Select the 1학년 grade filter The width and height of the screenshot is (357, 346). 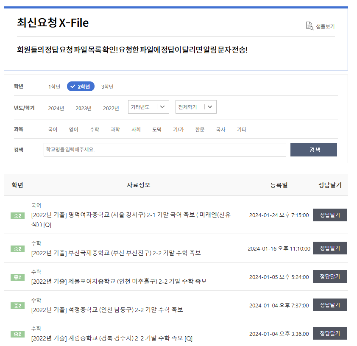[x=54, y=86]
